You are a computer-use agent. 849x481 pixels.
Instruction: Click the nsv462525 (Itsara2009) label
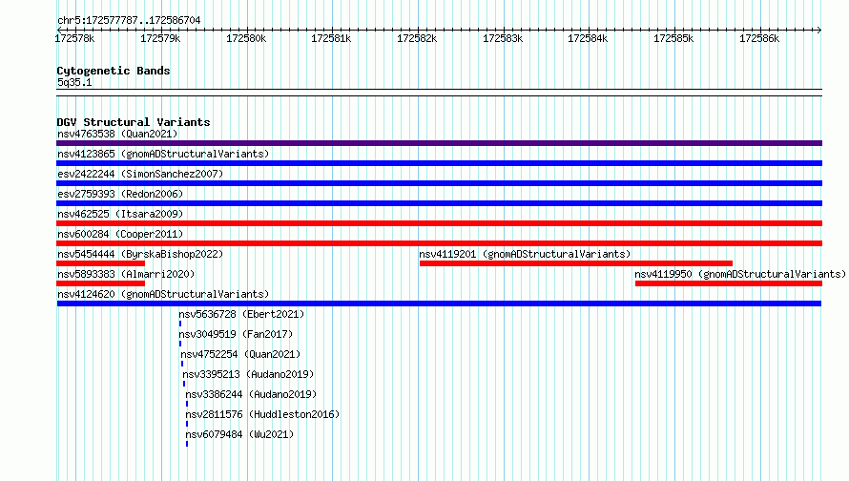[x=120, y=214]
